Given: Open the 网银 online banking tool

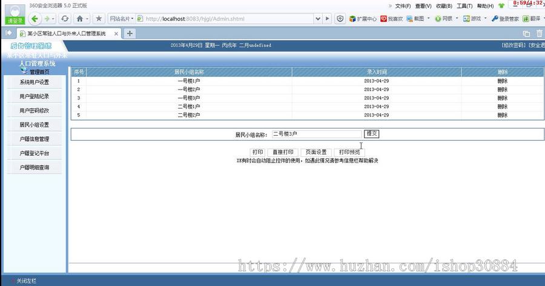Looking at the screenshot, I should click(444, 19).
